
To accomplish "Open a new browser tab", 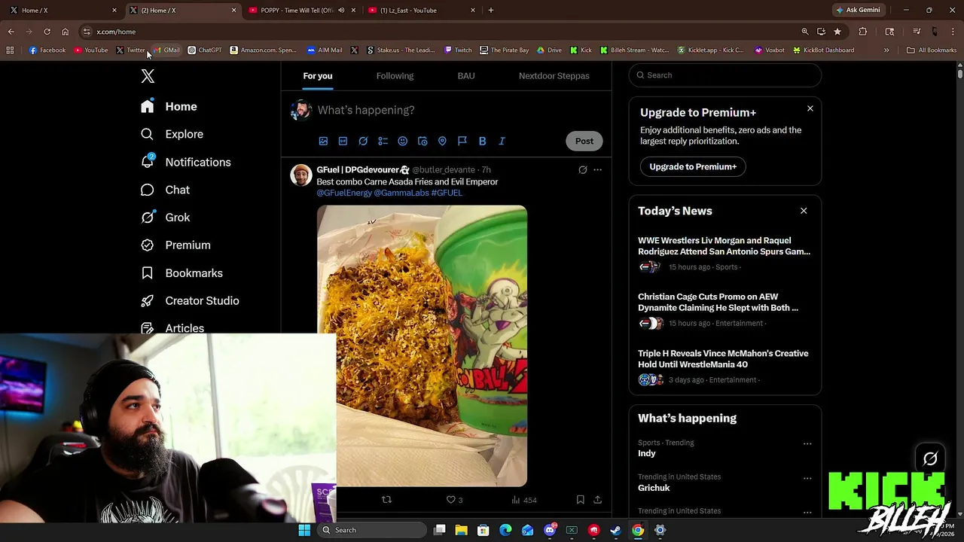I will [491, 11].
